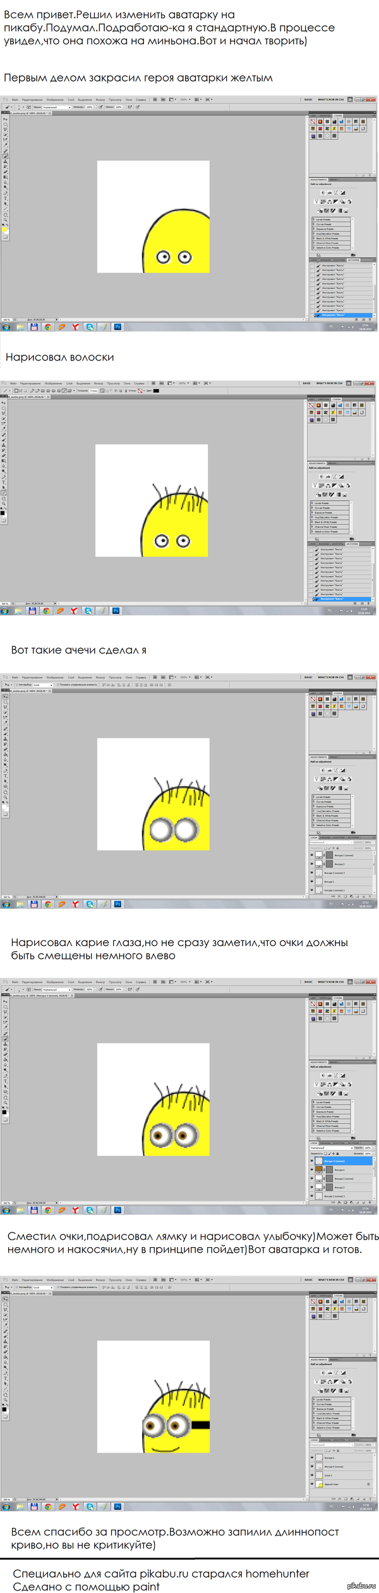379x1593 pixels.
Task: Click the yellow foreground color swatch in the first screenshot
Action: [x=4, y=230]
